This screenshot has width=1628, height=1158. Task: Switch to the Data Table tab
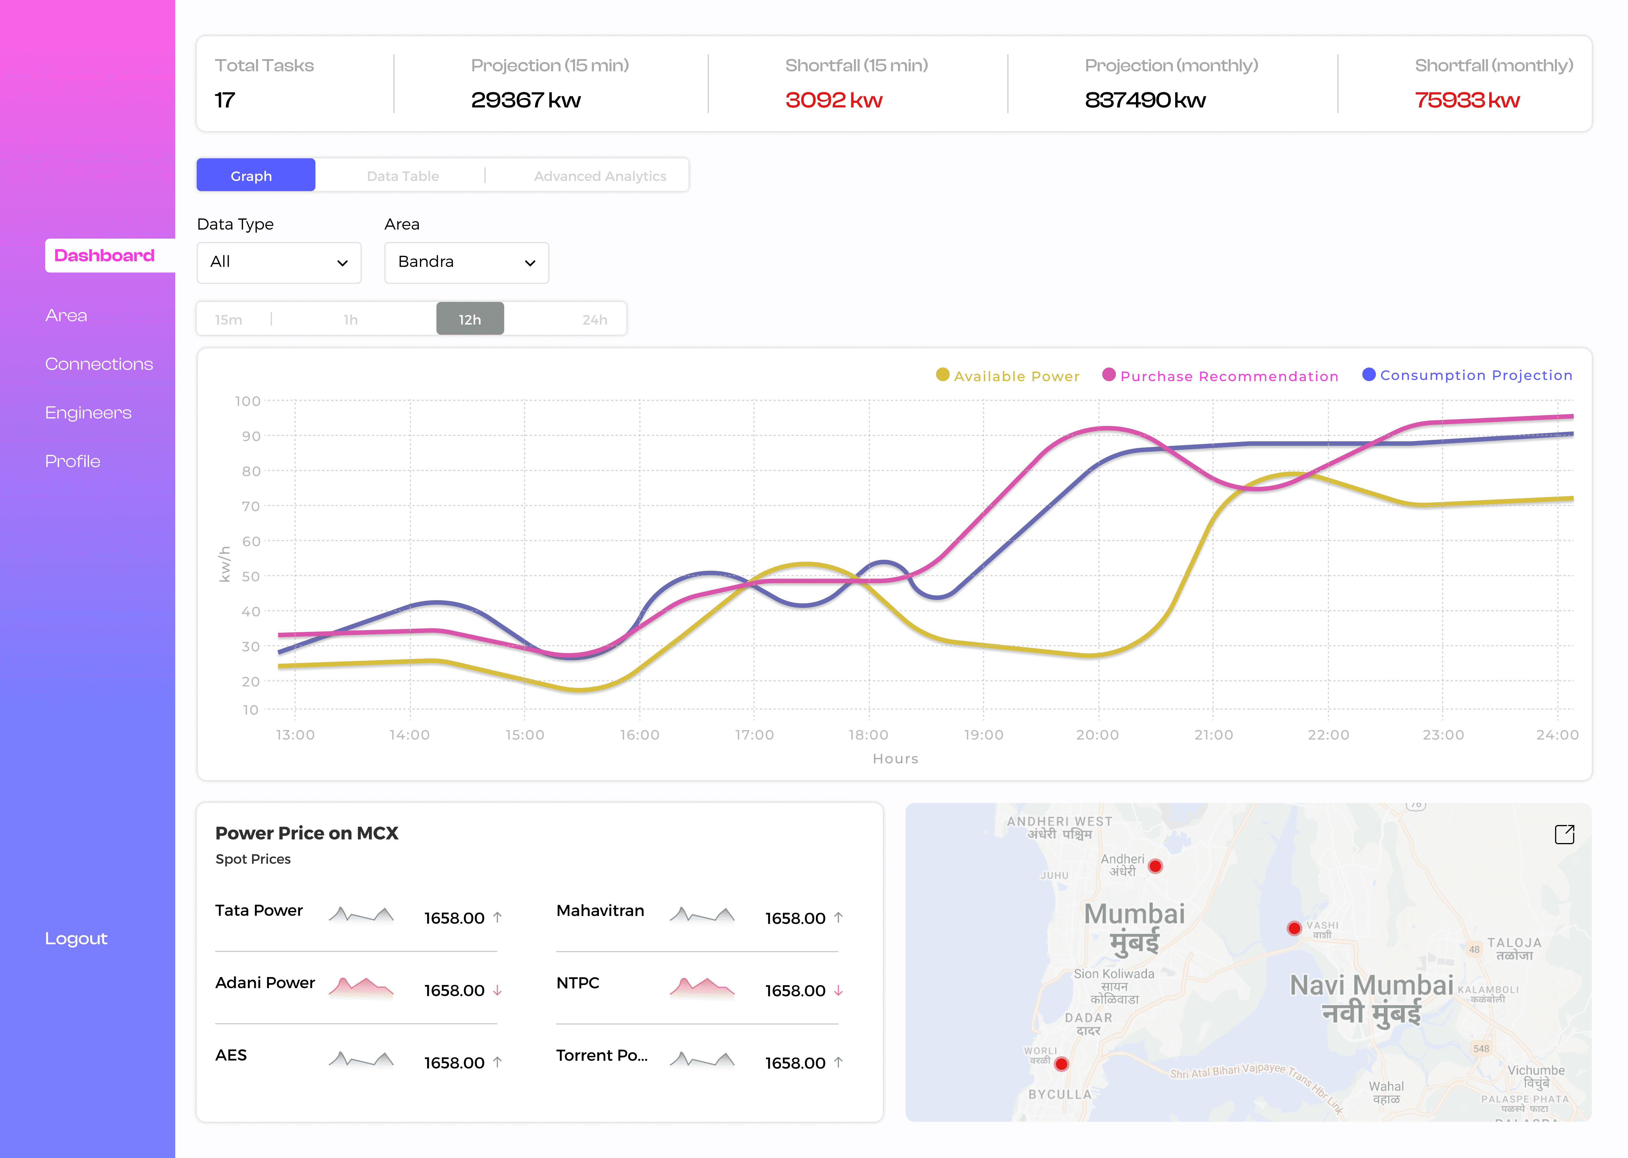(x=403, y=176)
